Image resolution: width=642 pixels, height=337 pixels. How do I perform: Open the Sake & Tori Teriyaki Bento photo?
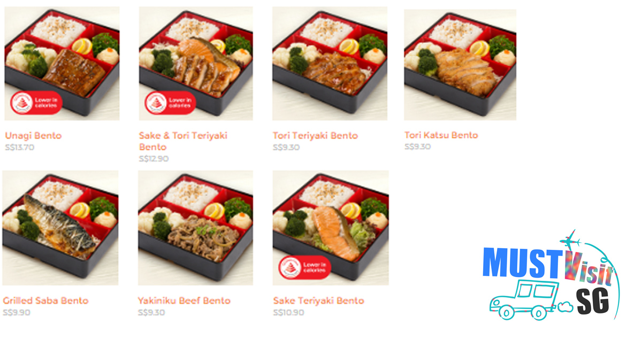[196, 63]
